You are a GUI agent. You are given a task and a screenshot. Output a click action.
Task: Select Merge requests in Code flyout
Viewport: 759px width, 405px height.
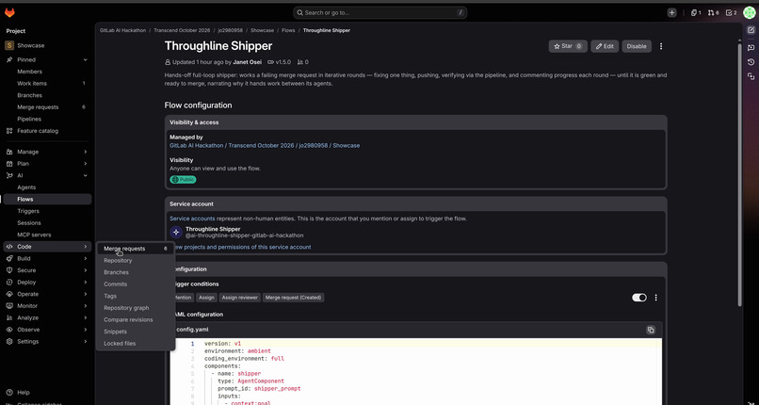click(x=136, y=249)
